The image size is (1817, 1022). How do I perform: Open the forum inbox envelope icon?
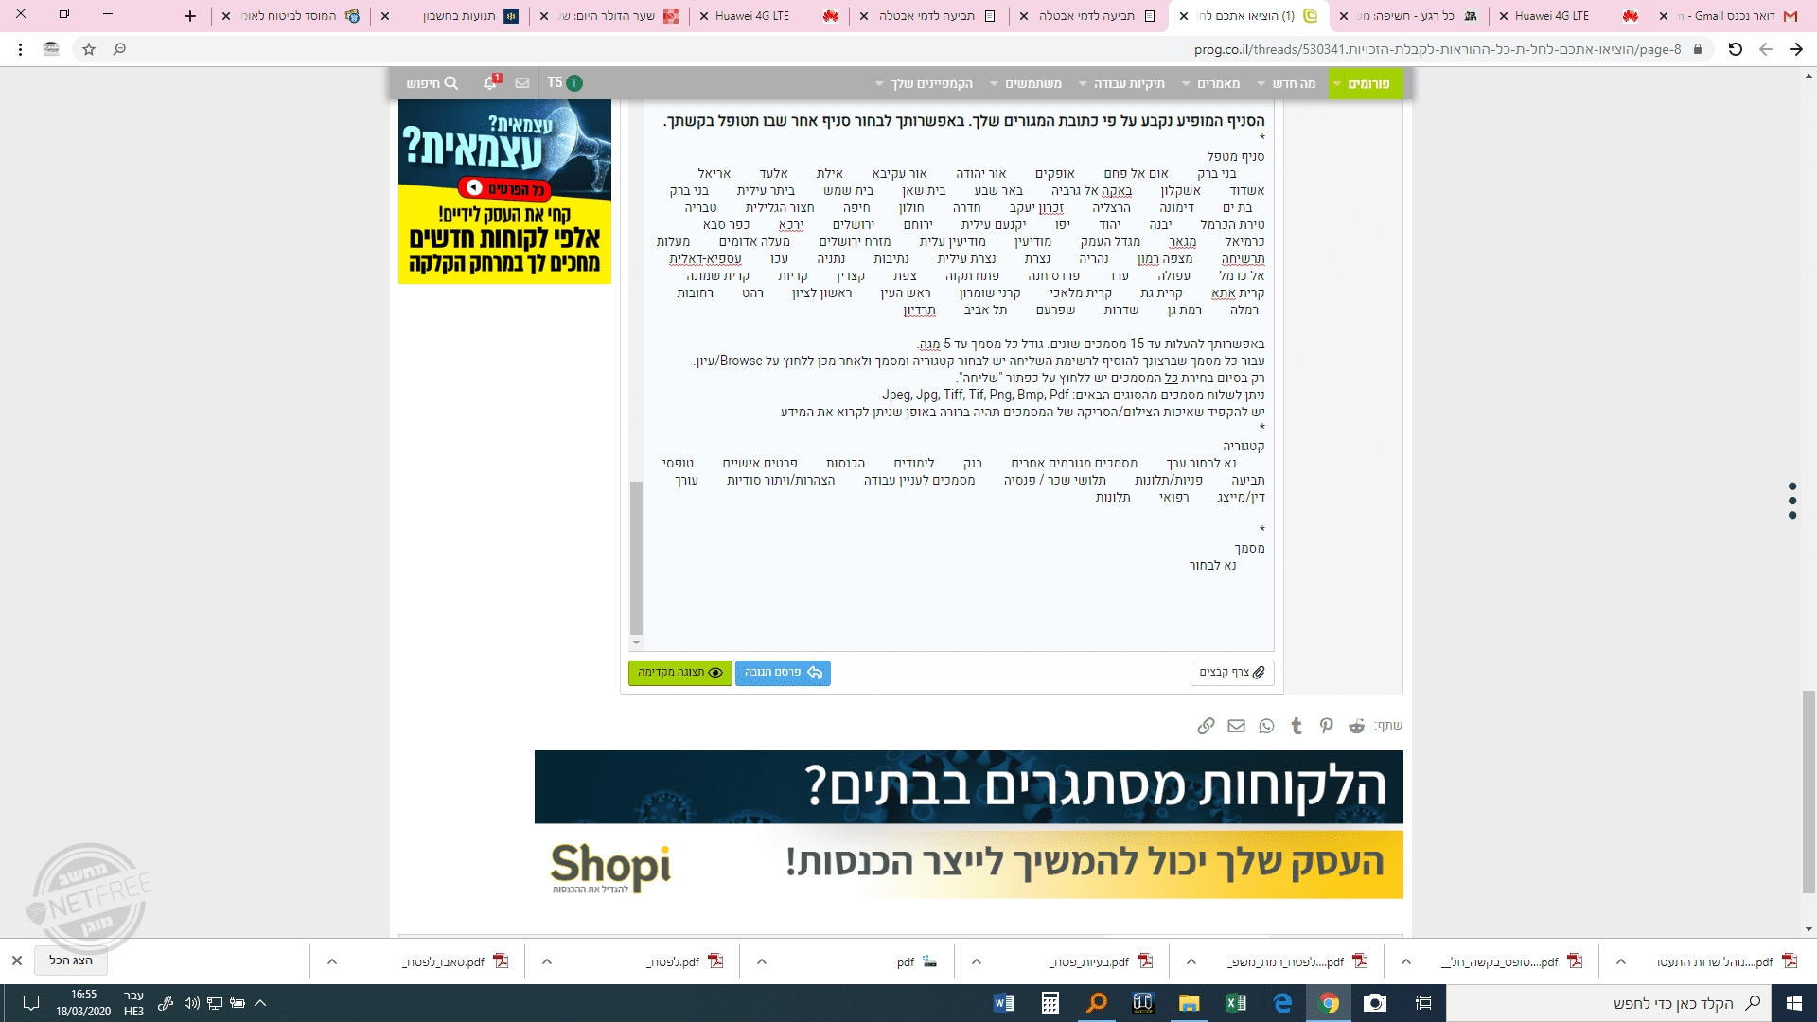pos(522,83)
